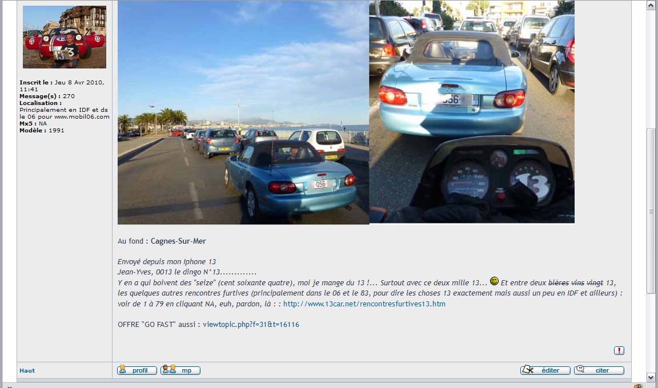Click the scrollbar down arrow
The height and width of the screenshot is (388, 658).
pyautogui.click(x=651, y=377)
